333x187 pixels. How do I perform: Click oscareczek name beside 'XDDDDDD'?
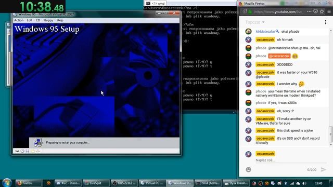pyautogui.click(x=265, y=64)
